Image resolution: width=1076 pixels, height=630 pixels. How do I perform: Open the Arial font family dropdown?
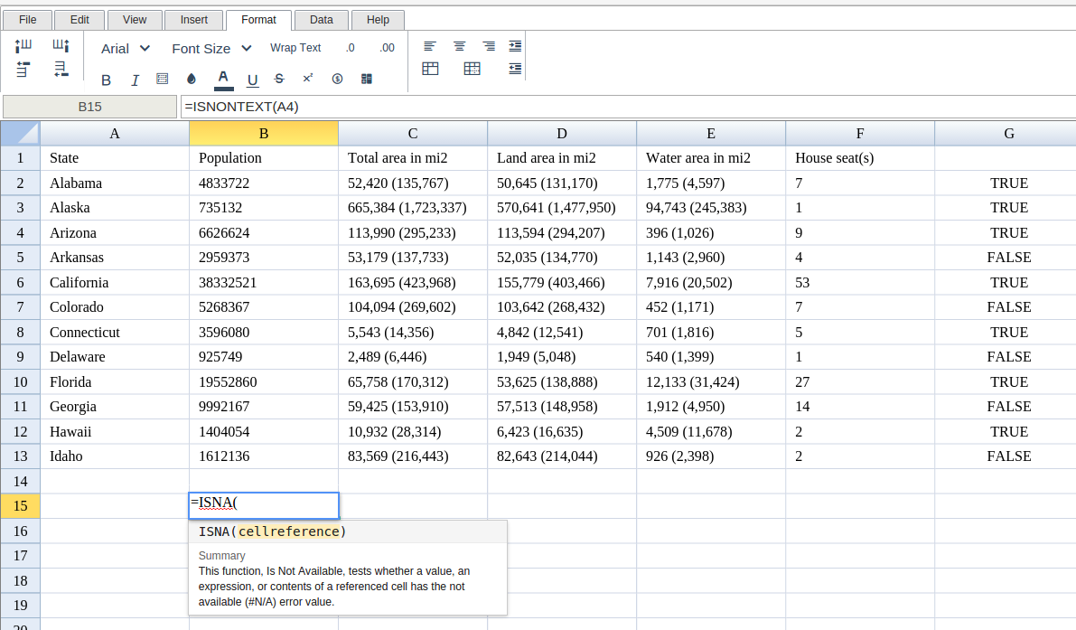tap(126, 48)
